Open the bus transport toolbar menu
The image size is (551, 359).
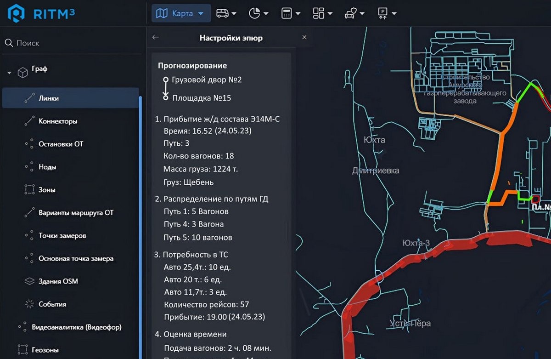tap(226, 13)
